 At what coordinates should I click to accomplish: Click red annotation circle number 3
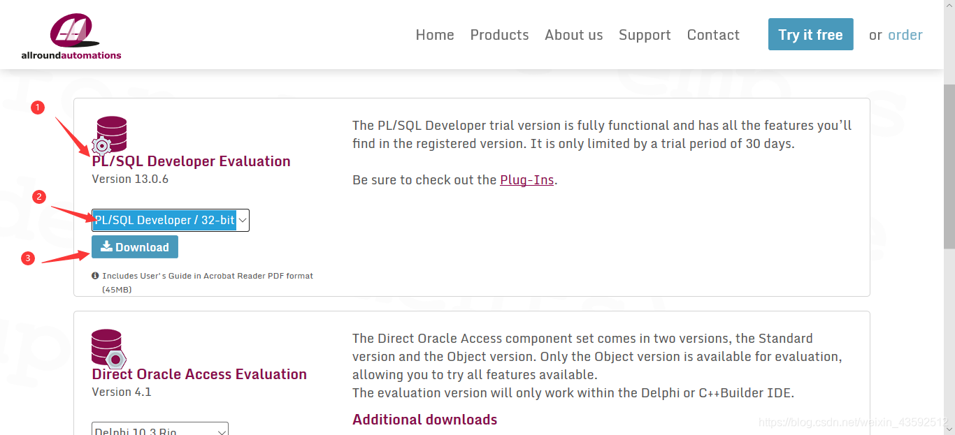tap(28, 258)
